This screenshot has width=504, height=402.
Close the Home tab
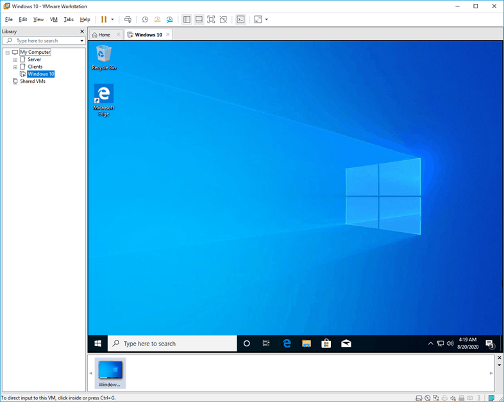tap(118, 35)
